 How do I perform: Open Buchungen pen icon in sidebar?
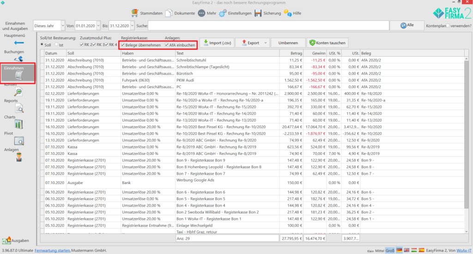[18, 59]
